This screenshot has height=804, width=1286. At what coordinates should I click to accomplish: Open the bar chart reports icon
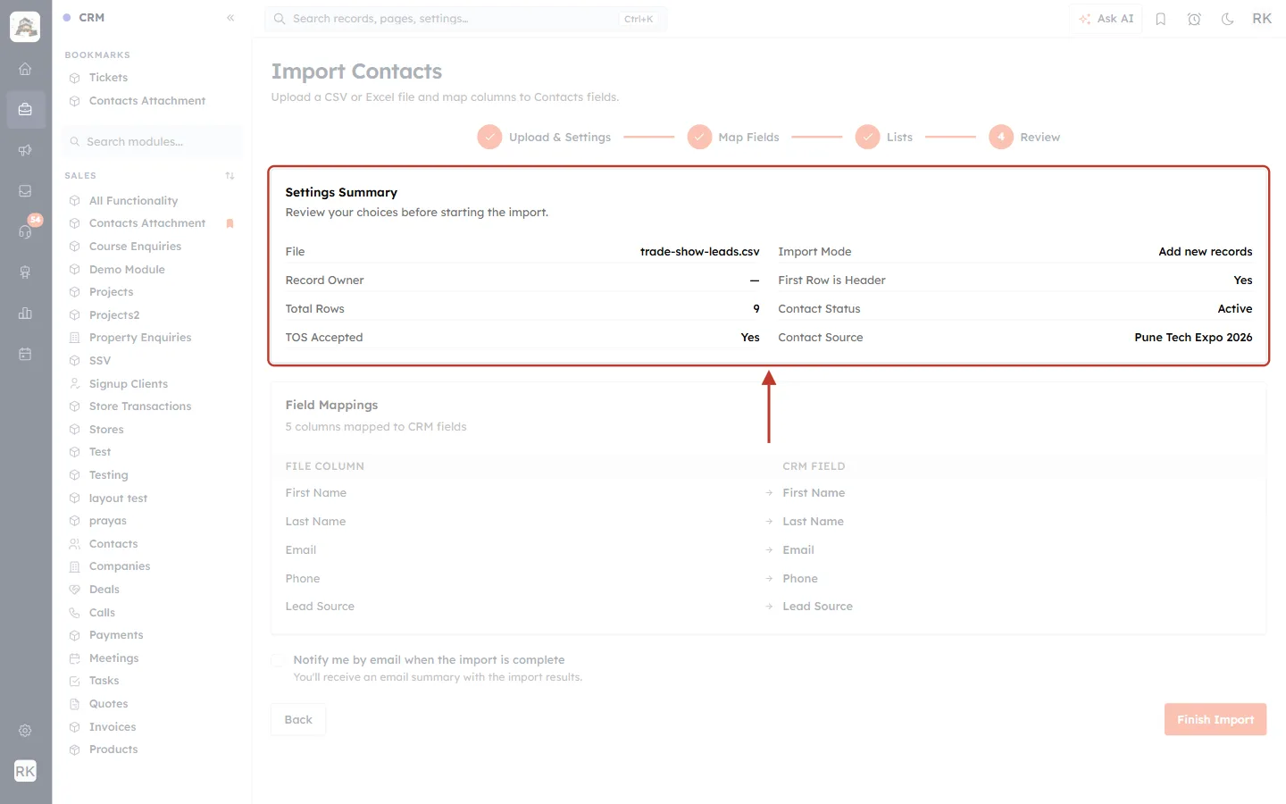[x=25, y=314]
